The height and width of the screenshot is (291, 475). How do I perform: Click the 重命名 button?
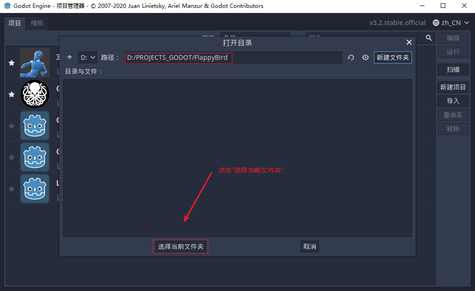tap(453, 115)
